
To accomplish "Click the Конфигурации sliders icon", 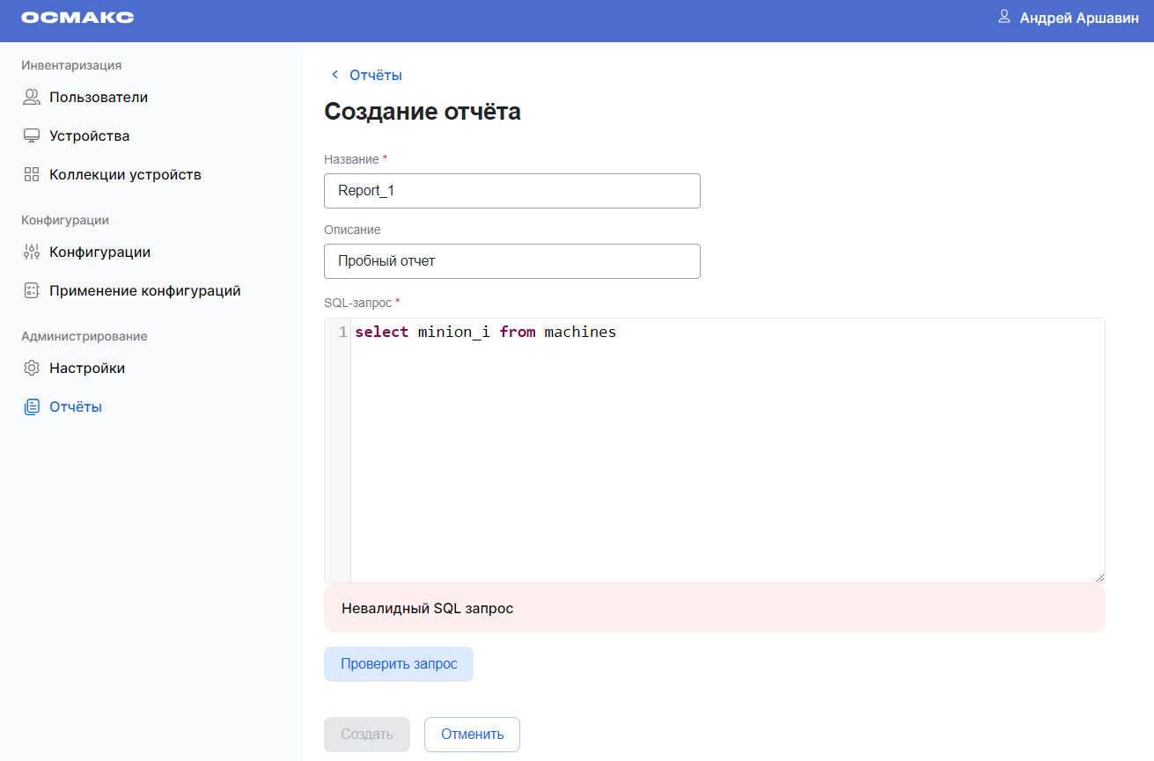I will click(32, 252).
